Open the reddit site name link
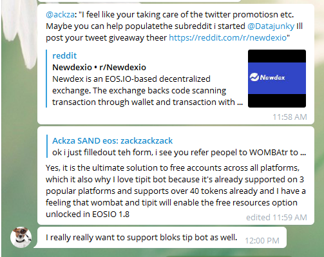 64,55
